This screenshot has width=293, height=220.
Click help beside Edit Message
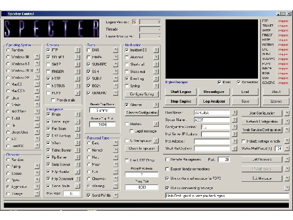point(287,178)
